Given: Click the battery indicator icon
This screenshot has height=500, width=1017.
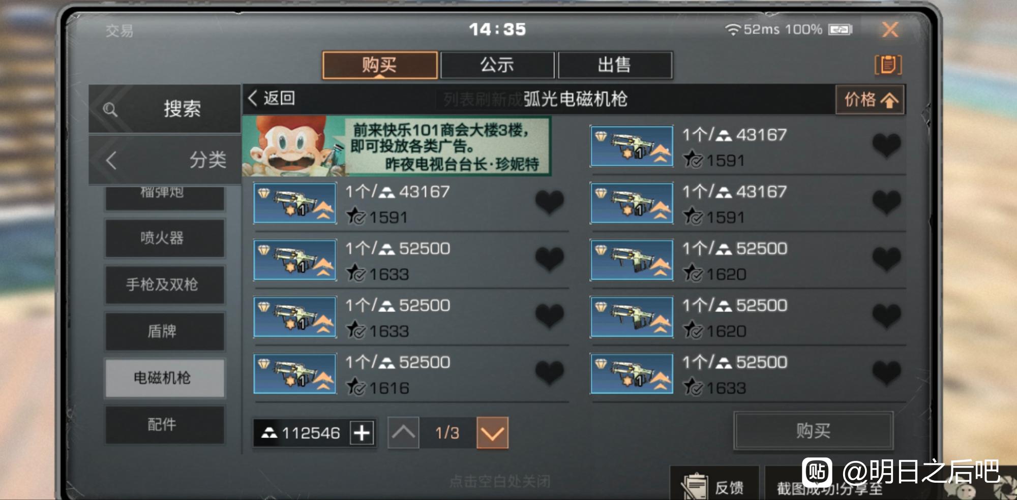Looking at the screenshot, I should [x=840, y=30].
